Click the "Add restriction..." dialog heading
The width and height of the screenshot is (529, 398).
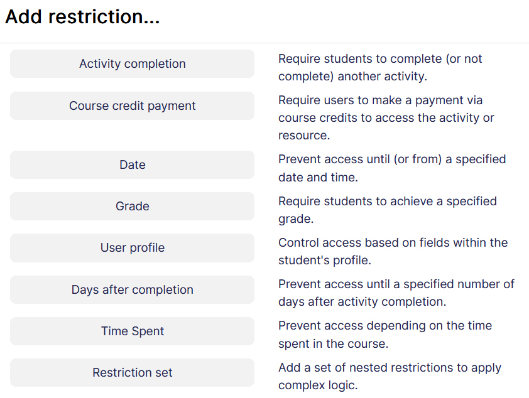pyautogui.click(x=82, y=17)
